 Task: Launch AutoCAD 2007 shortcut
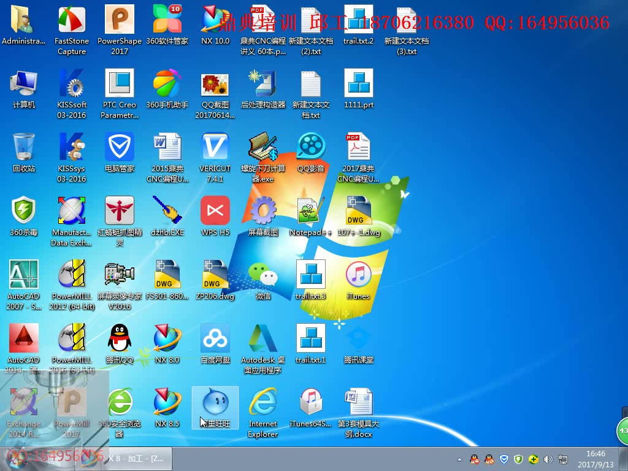tap(24, 285)
